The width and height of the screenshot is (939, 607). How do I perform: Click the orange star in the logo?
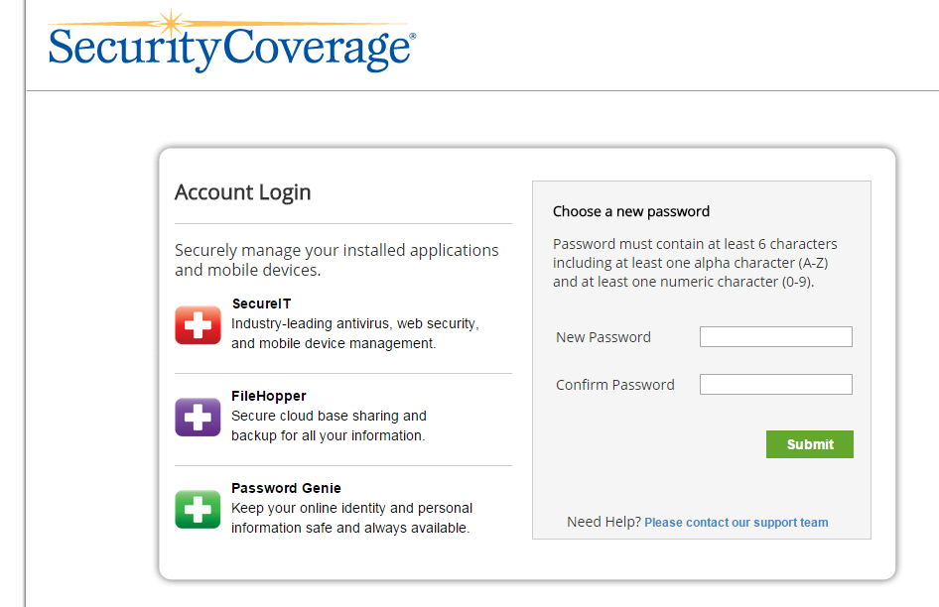tap(172, 24)
